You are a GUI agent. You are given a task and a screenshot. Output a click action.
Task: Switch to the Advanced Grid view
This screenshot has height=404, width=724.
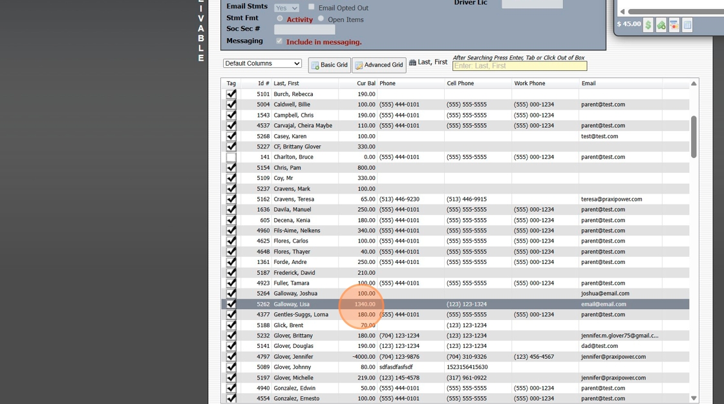pos(379,65)
